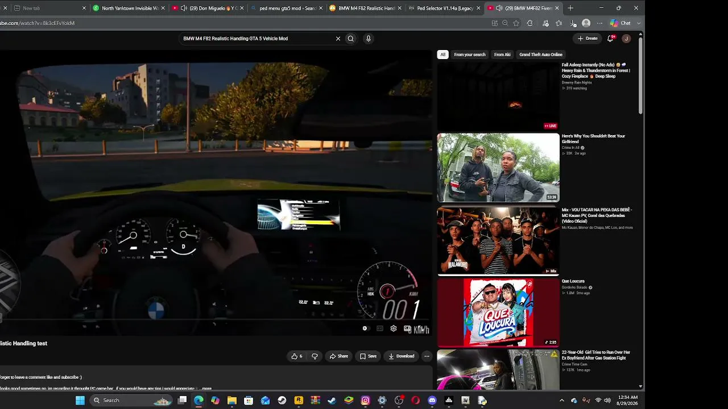Select the 'Grand Theft Auto Online' chip
Screen dimensions: 728x409
click(541, 55)
